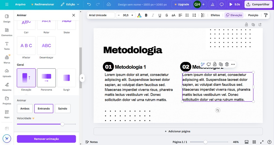
Task: Add a new page icon above canvas
Action: [x=260, y=24]
